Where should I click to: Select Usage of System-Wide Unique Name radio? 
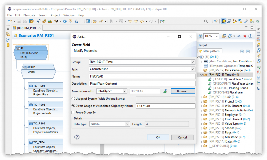tap(73, 99)
